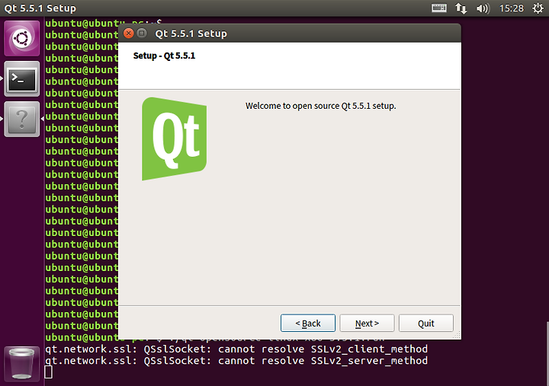Screen dimensions: 549x386
Task: Click "Welcome to open source Qt 5.5.1 setup." text
Action: coord(321,106)
